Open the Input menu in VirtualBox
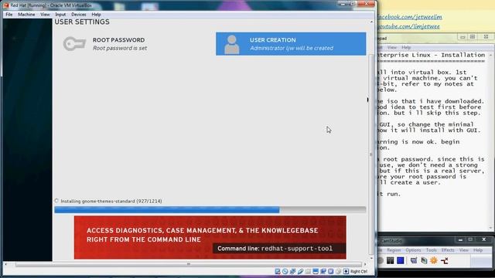 click(x=60, y=15)
